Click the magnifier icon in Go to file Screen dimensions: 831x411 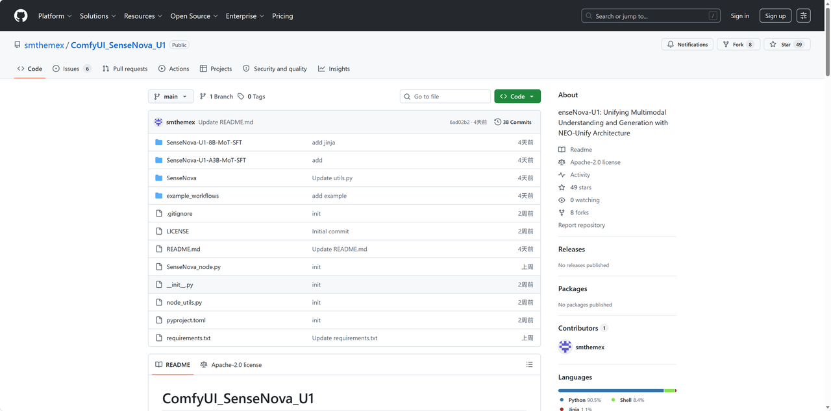tap(407, 97)
